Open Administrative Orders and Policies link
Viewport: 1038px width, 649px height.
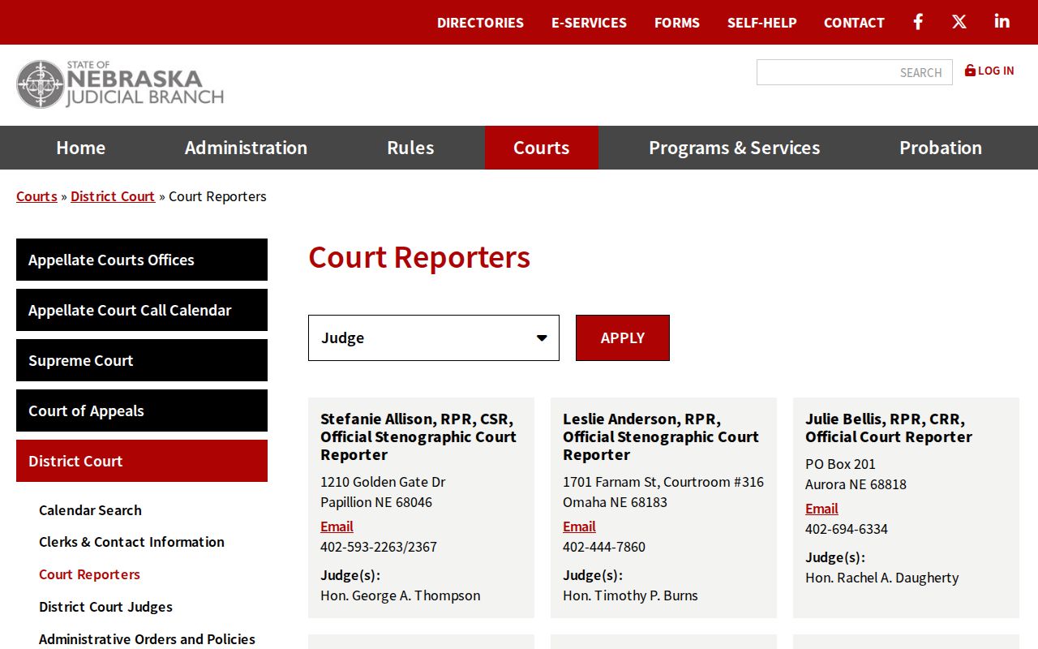(x=147, y=639)
